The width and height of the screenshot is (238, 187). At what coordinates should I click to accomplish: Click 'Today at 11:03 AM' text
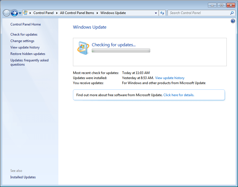[x=136, y=73]
